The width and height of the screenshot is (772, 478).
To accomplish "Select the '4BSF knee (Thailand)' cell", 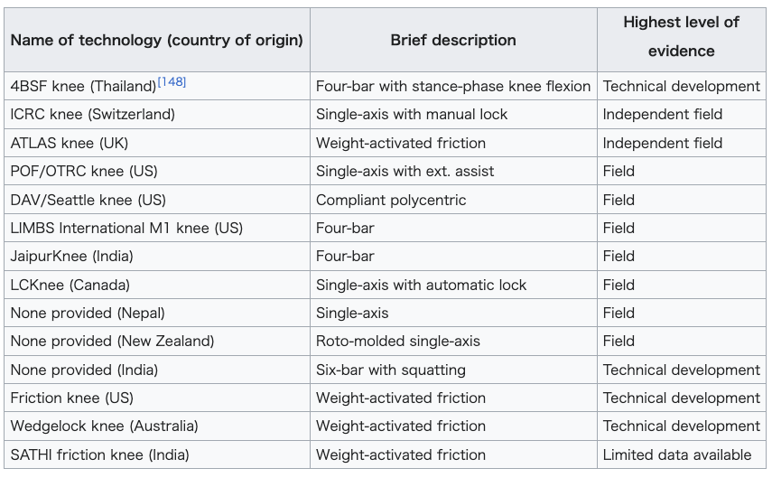I will (x=157, y=86).
